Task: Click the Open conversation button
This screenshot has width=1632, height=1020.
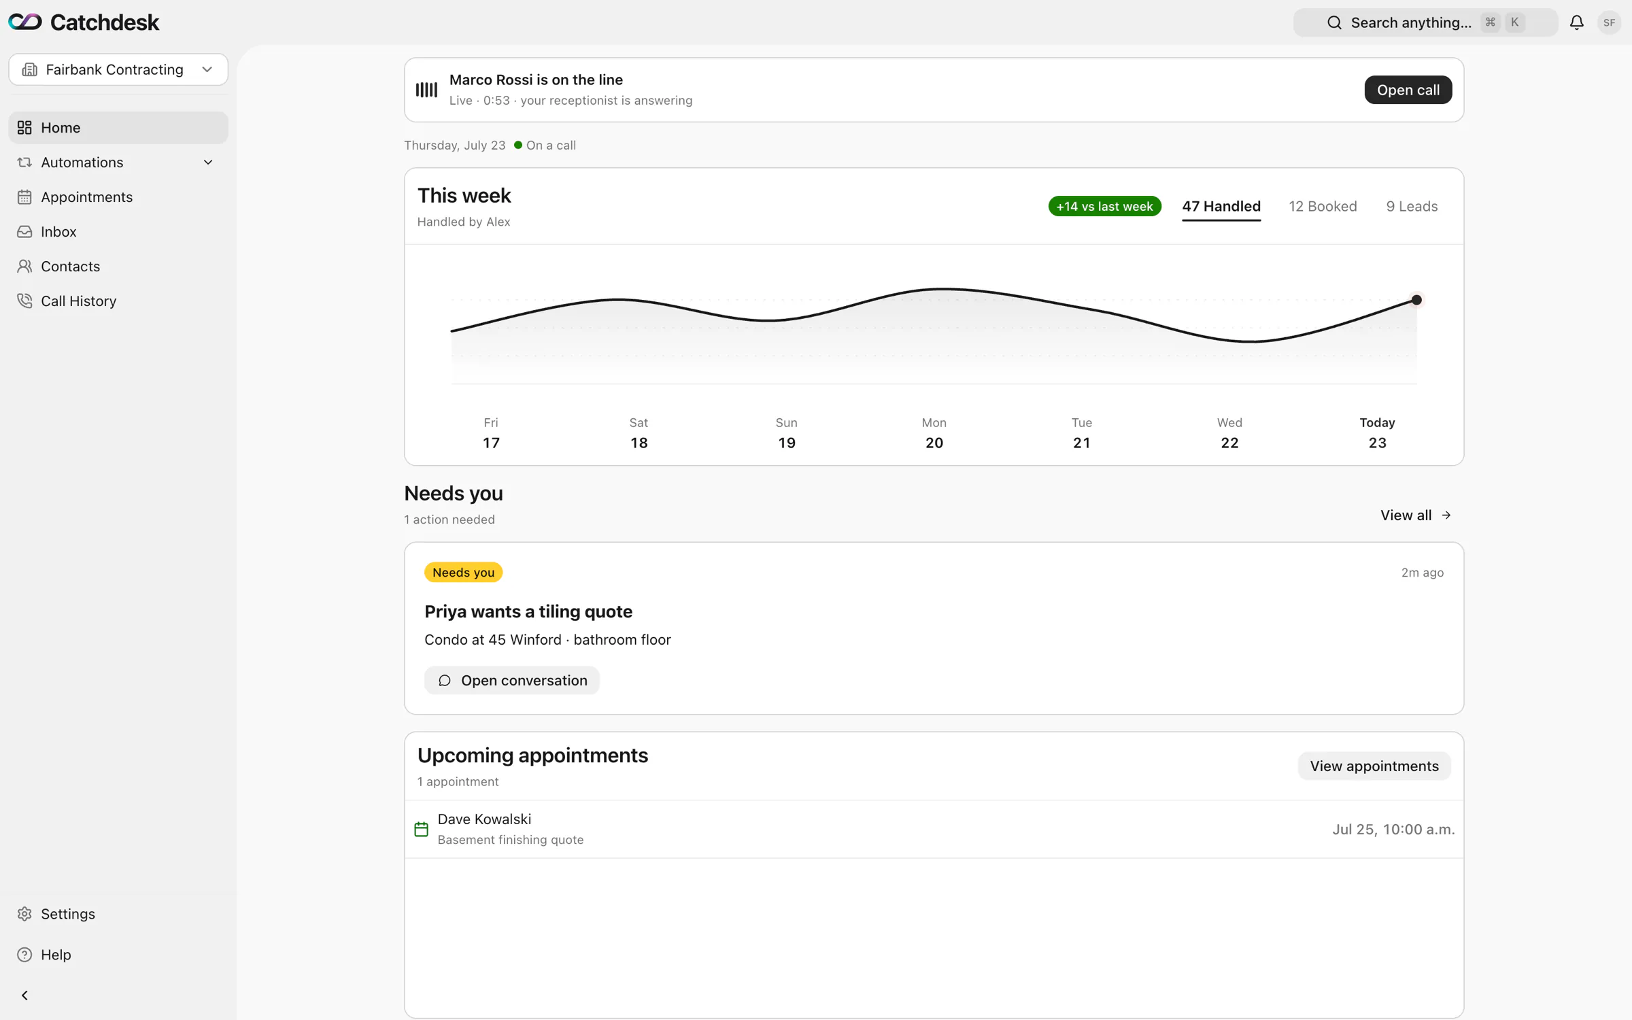Action: [512, 681]
